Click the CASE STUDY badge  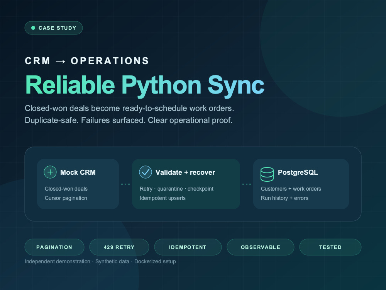[x=54, y=28]
